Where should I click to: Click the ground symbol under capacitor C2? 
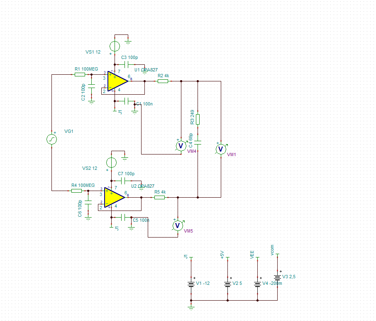[x=91, y=103]
